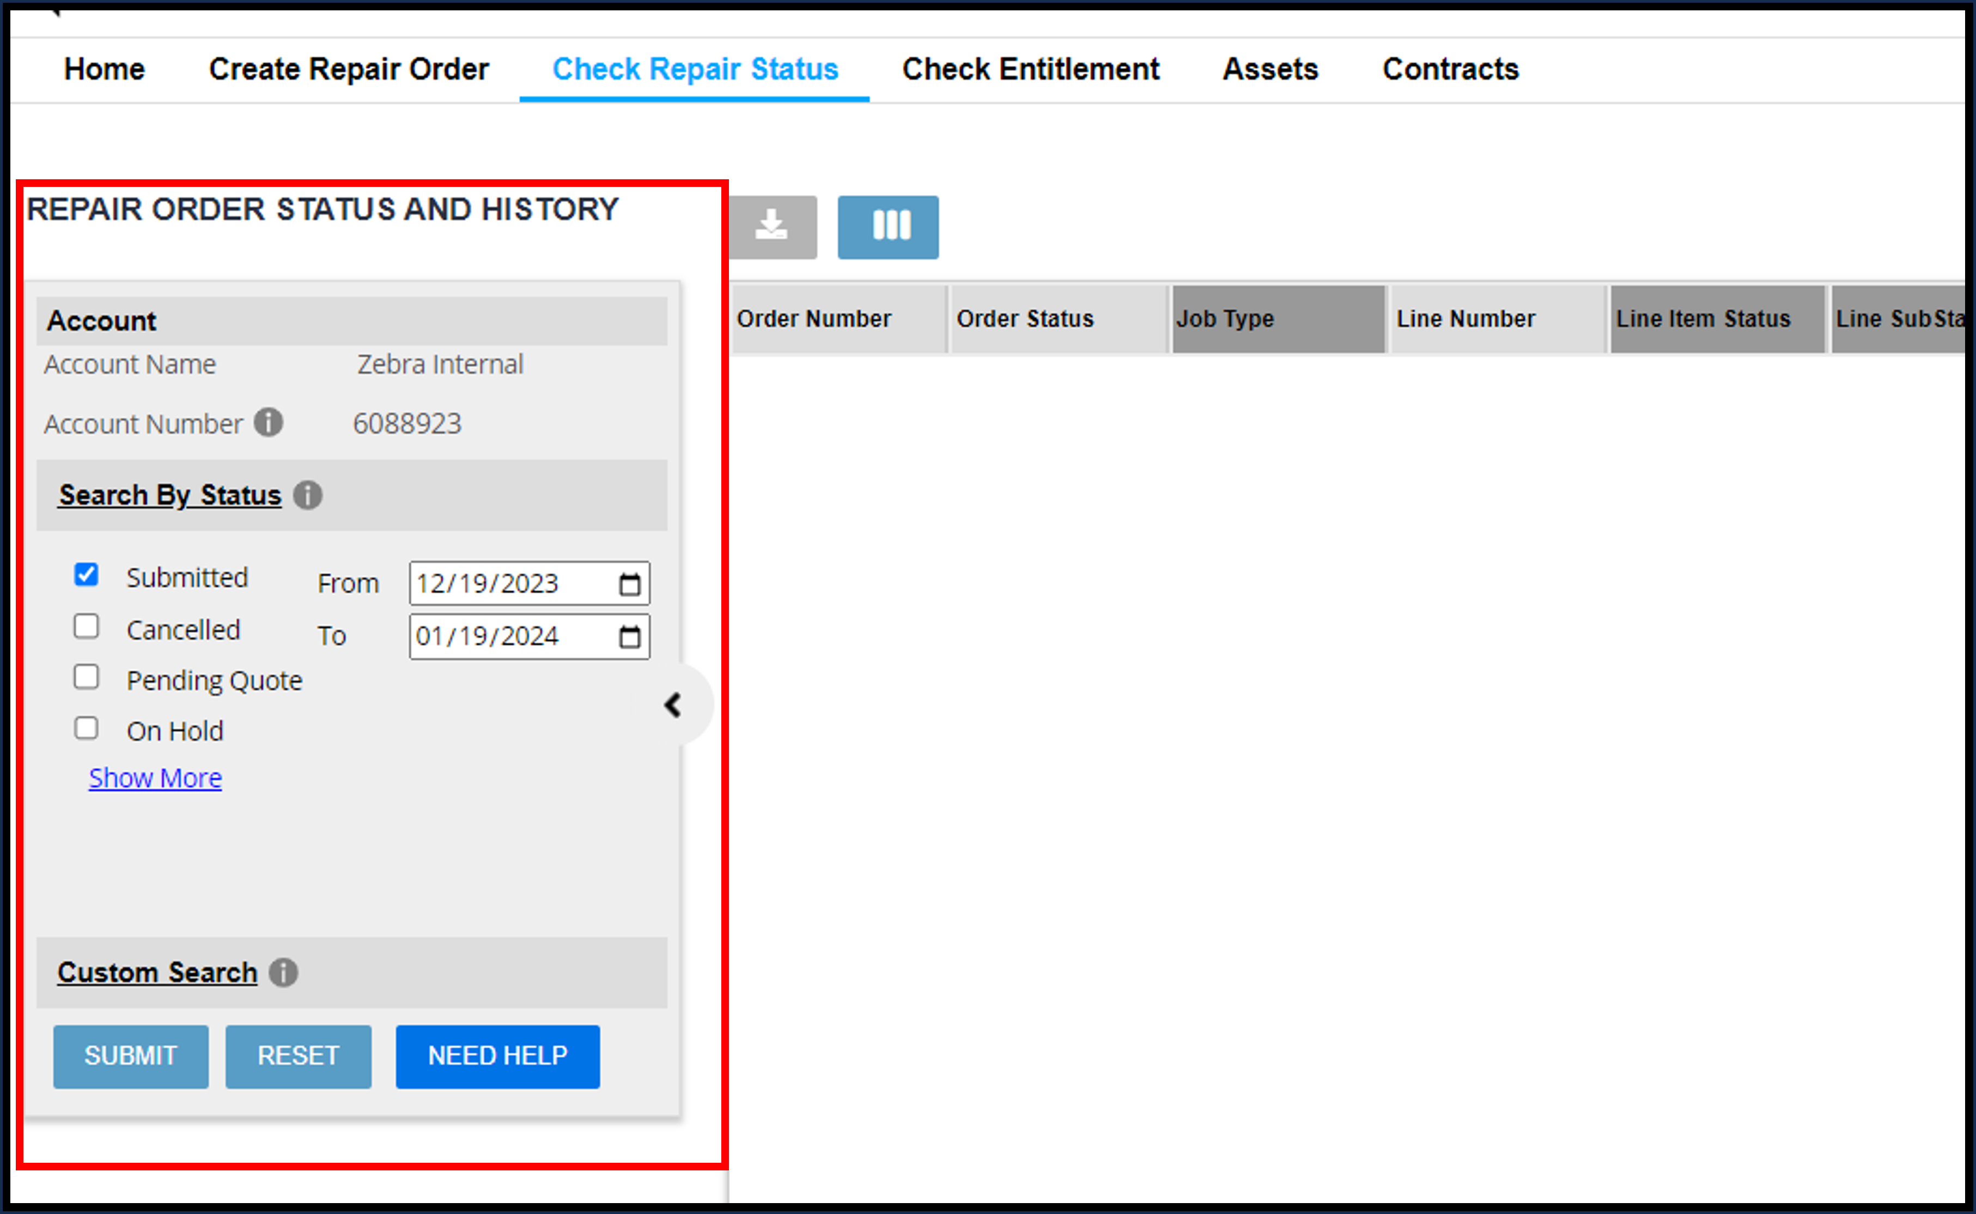The width and height of the screenshot is (1976, 1214).
Task: Click the RESET button
Action: [299, 1056]
